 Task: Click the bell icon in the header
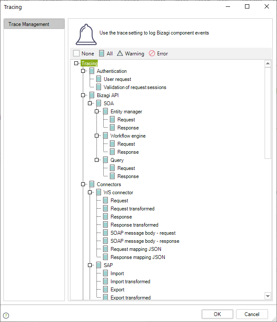[x=86, y=34]
